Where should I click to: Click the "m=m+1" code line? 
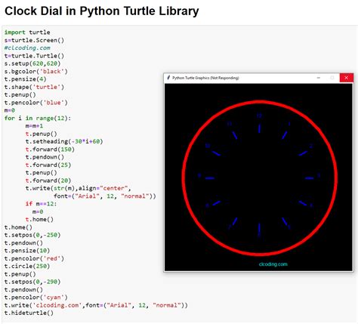pos(34,125)
